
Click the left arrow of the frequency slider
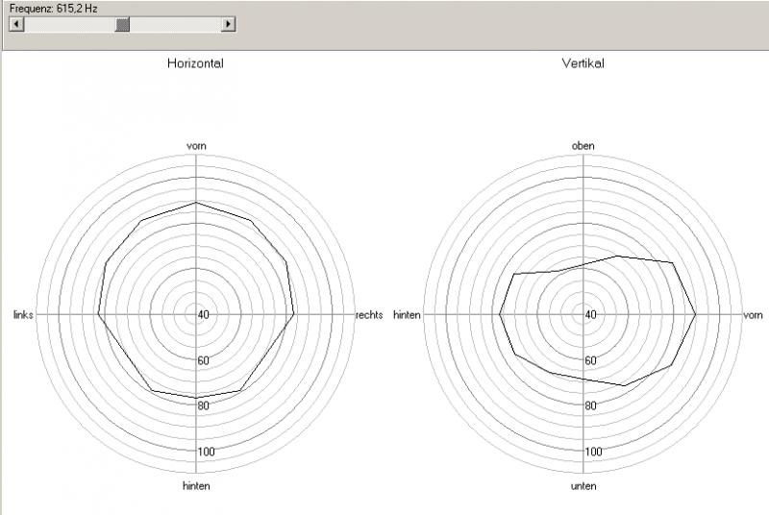14,24
